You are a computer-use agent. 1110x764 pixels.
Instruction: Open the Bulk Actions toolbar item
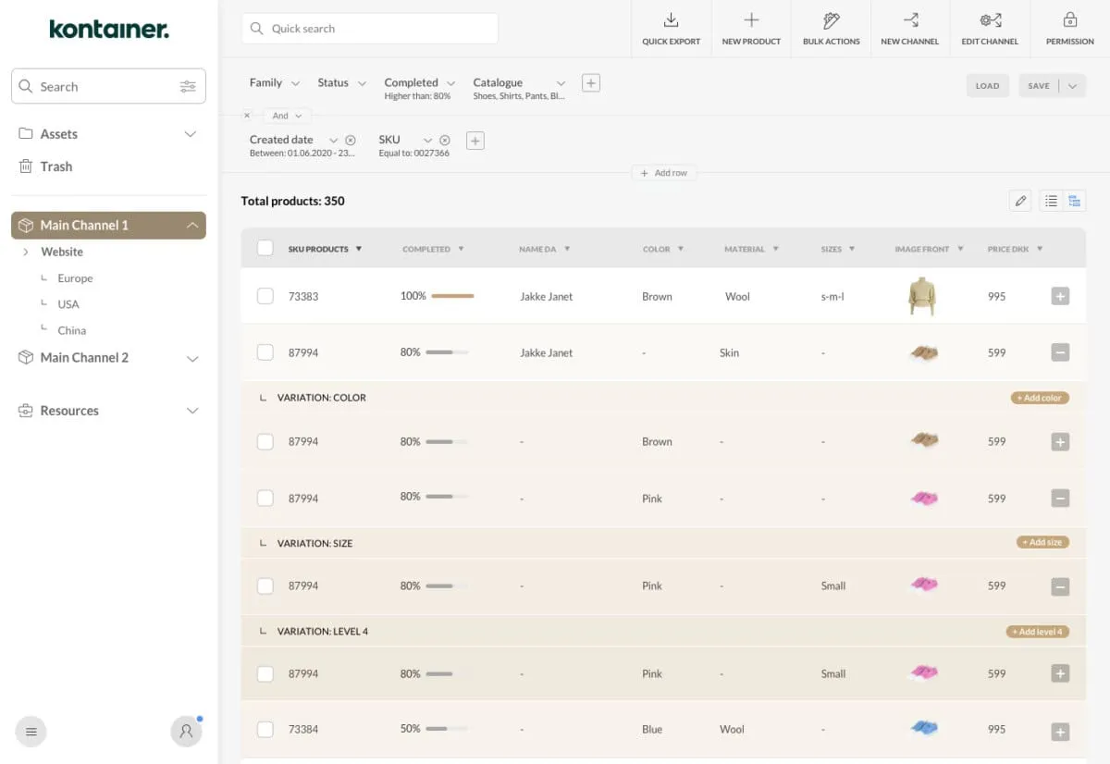831,29
